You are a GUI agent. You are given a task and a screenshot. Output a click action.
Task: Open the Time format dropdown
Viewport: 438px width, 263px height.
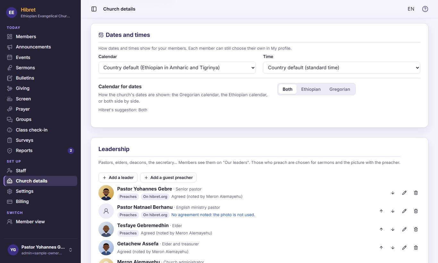click(341, 68)
